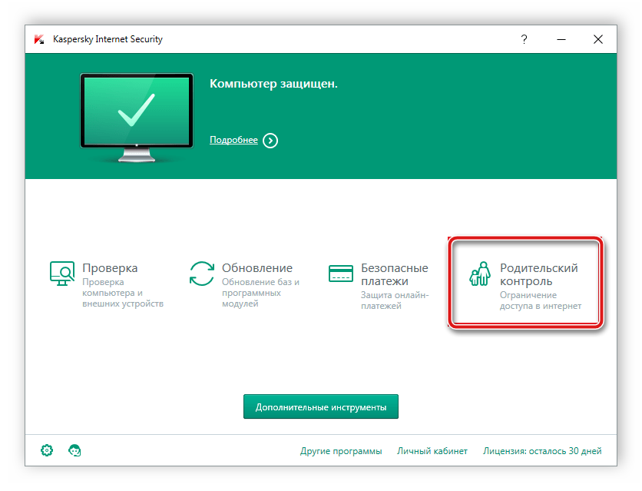Open the Проверка scan icon
642x491 pixels.
point(62,273)
